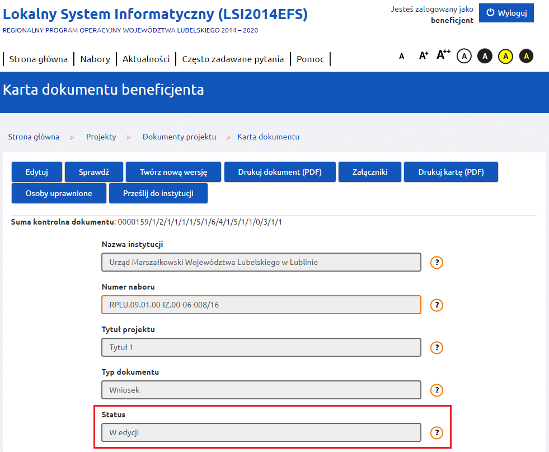Set normal font size A
This screenshot has height=452, width=549.
click(x=402, y=56)
